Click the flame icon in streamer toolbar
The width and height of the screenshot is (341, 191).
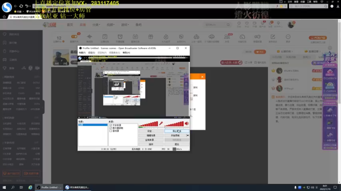point(166,37)
